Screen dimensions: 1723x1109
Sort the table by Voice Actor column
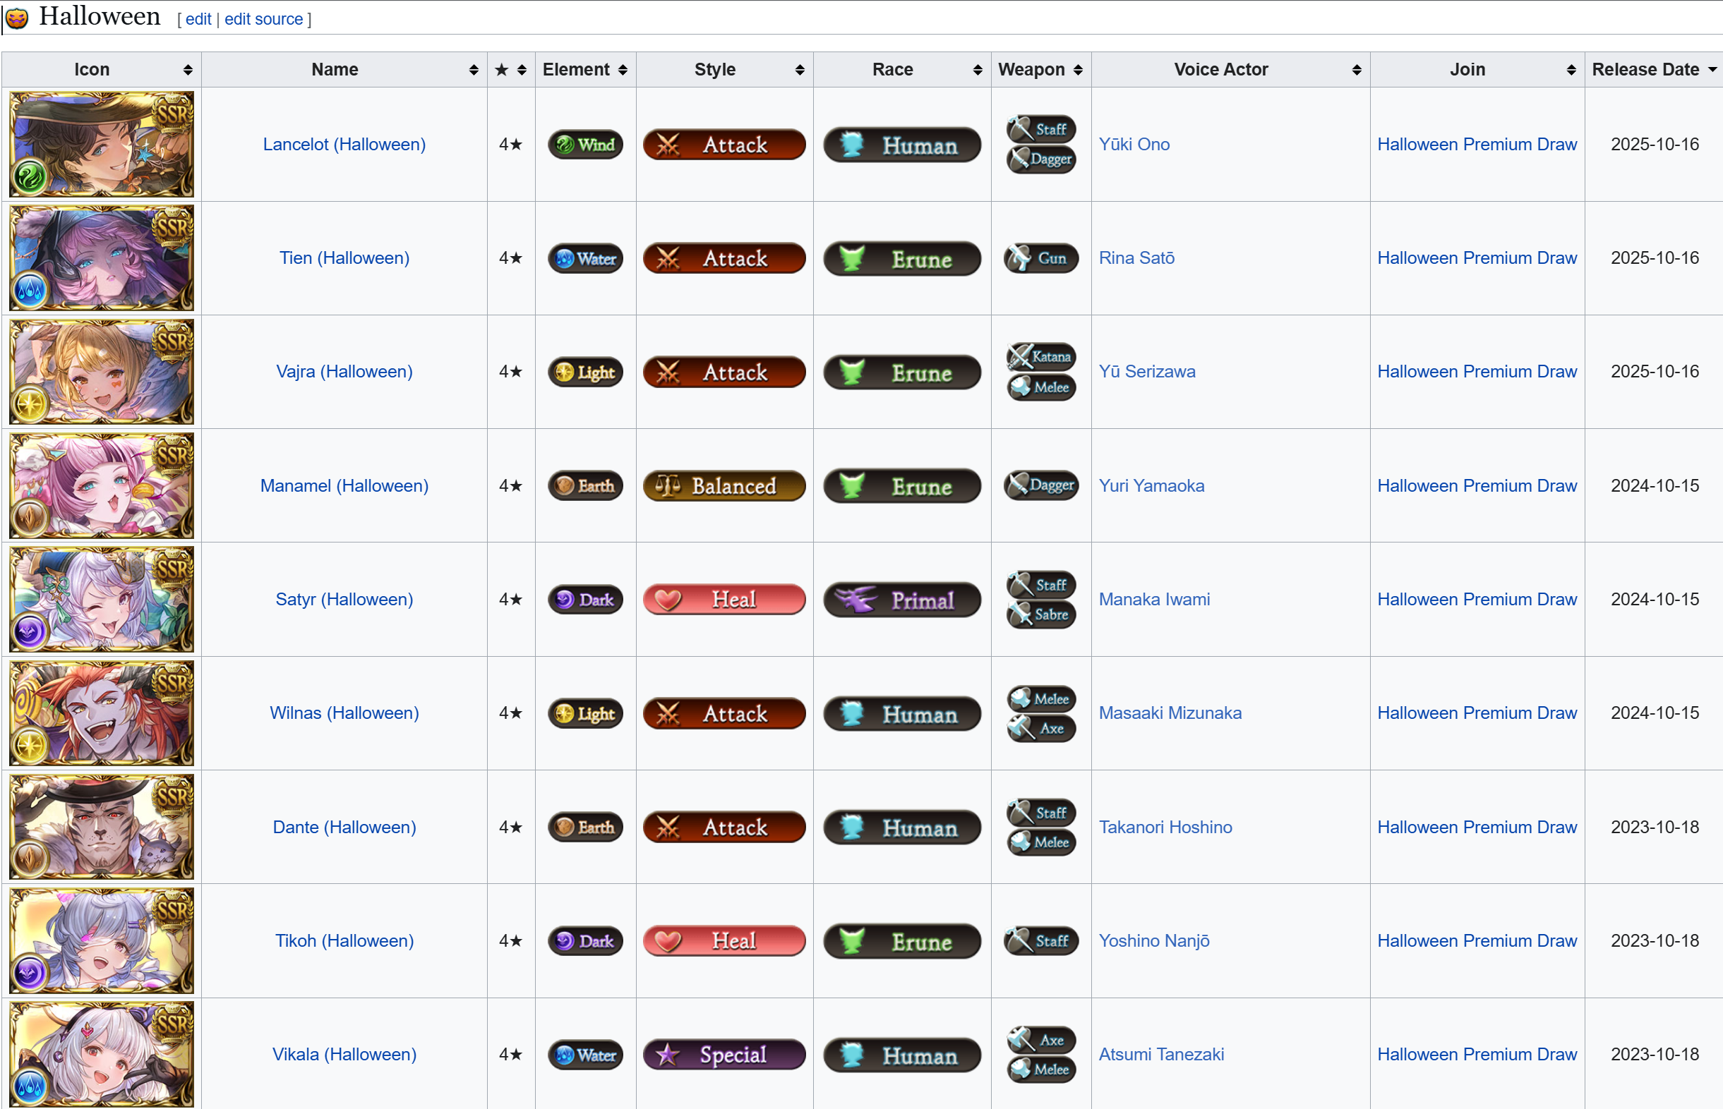(1231, 70)
